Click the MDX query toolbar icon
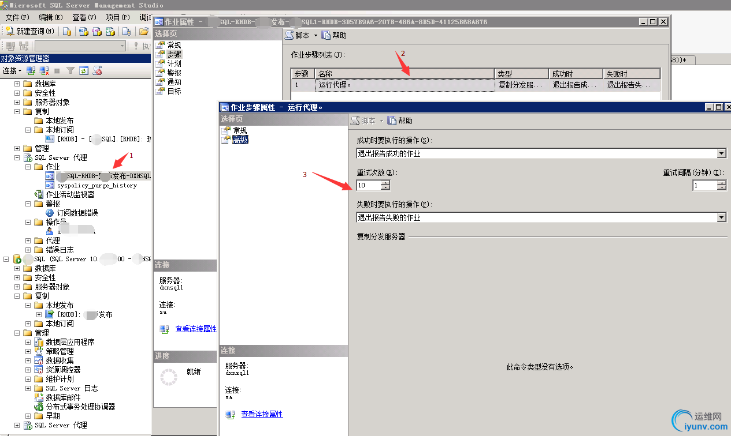 (83, 31)
